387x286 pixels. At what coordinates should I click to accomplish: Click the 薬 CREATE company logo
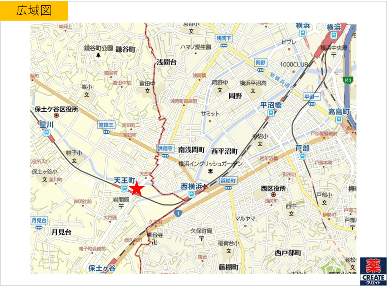click(373, 270)
